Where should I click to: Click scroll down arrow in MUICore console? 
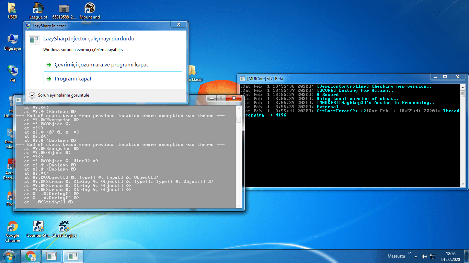click(462, 184)
